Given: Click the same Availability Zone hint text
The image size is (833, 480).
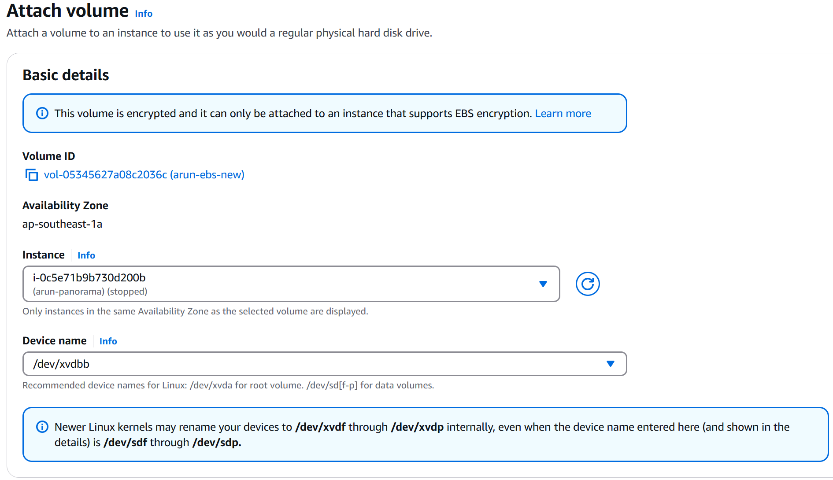Looking at the screenshot, I should [195, 311].
